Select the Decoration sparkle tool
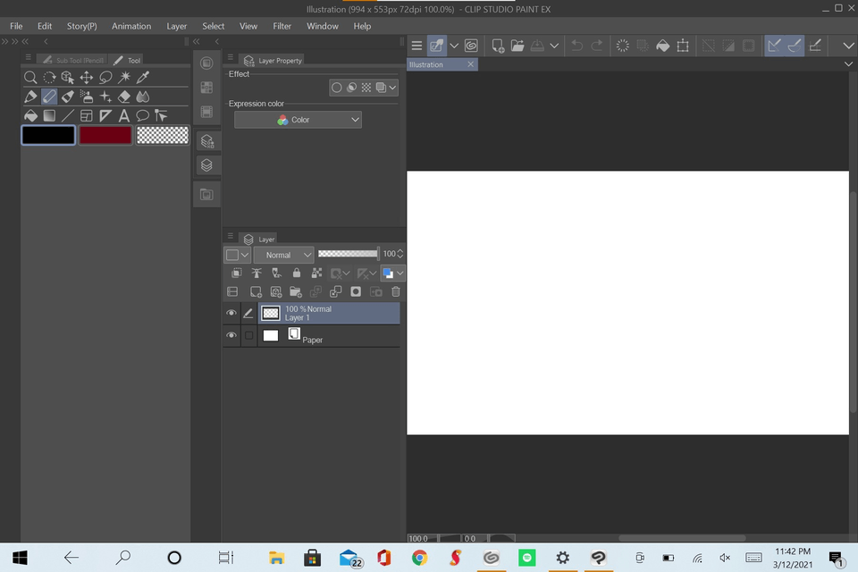The width and height of the screenshot is (858, 572). point(105,97)
